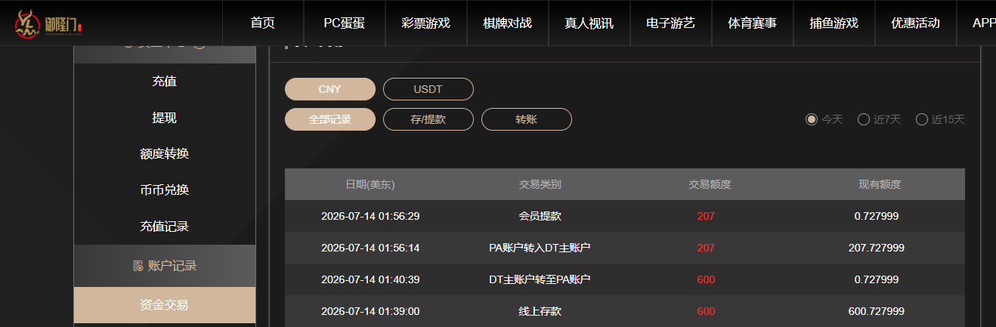
Task: Click PA账户转入DT主账户 transaction type
Action: coord(540,248)
